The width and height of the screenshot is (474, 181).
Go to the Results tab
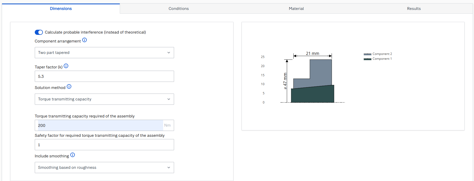pyautogui.click(x=414, y=9)
